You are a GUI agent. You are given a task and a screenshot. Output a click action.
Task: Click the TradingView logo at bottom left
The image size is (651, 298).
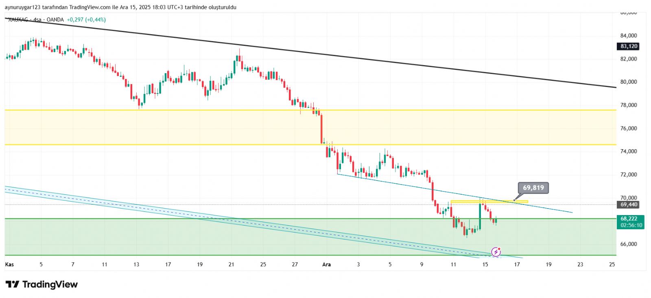(42, 284)
